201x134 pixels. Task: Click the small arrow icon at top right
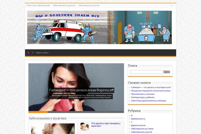pos(172,5)
